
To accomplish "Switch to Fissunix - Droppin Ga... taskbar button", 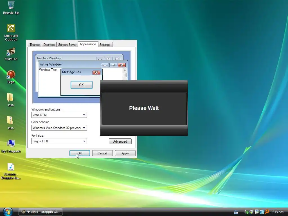I will point(40,212).
